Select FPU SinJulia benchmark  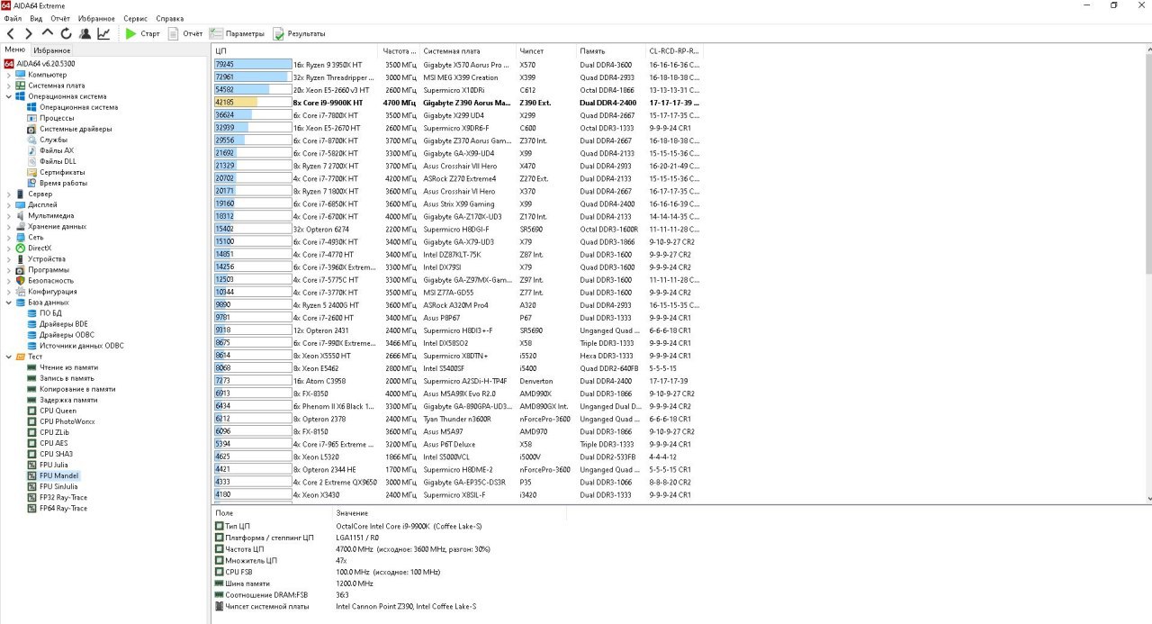click(x=52, y=486)
